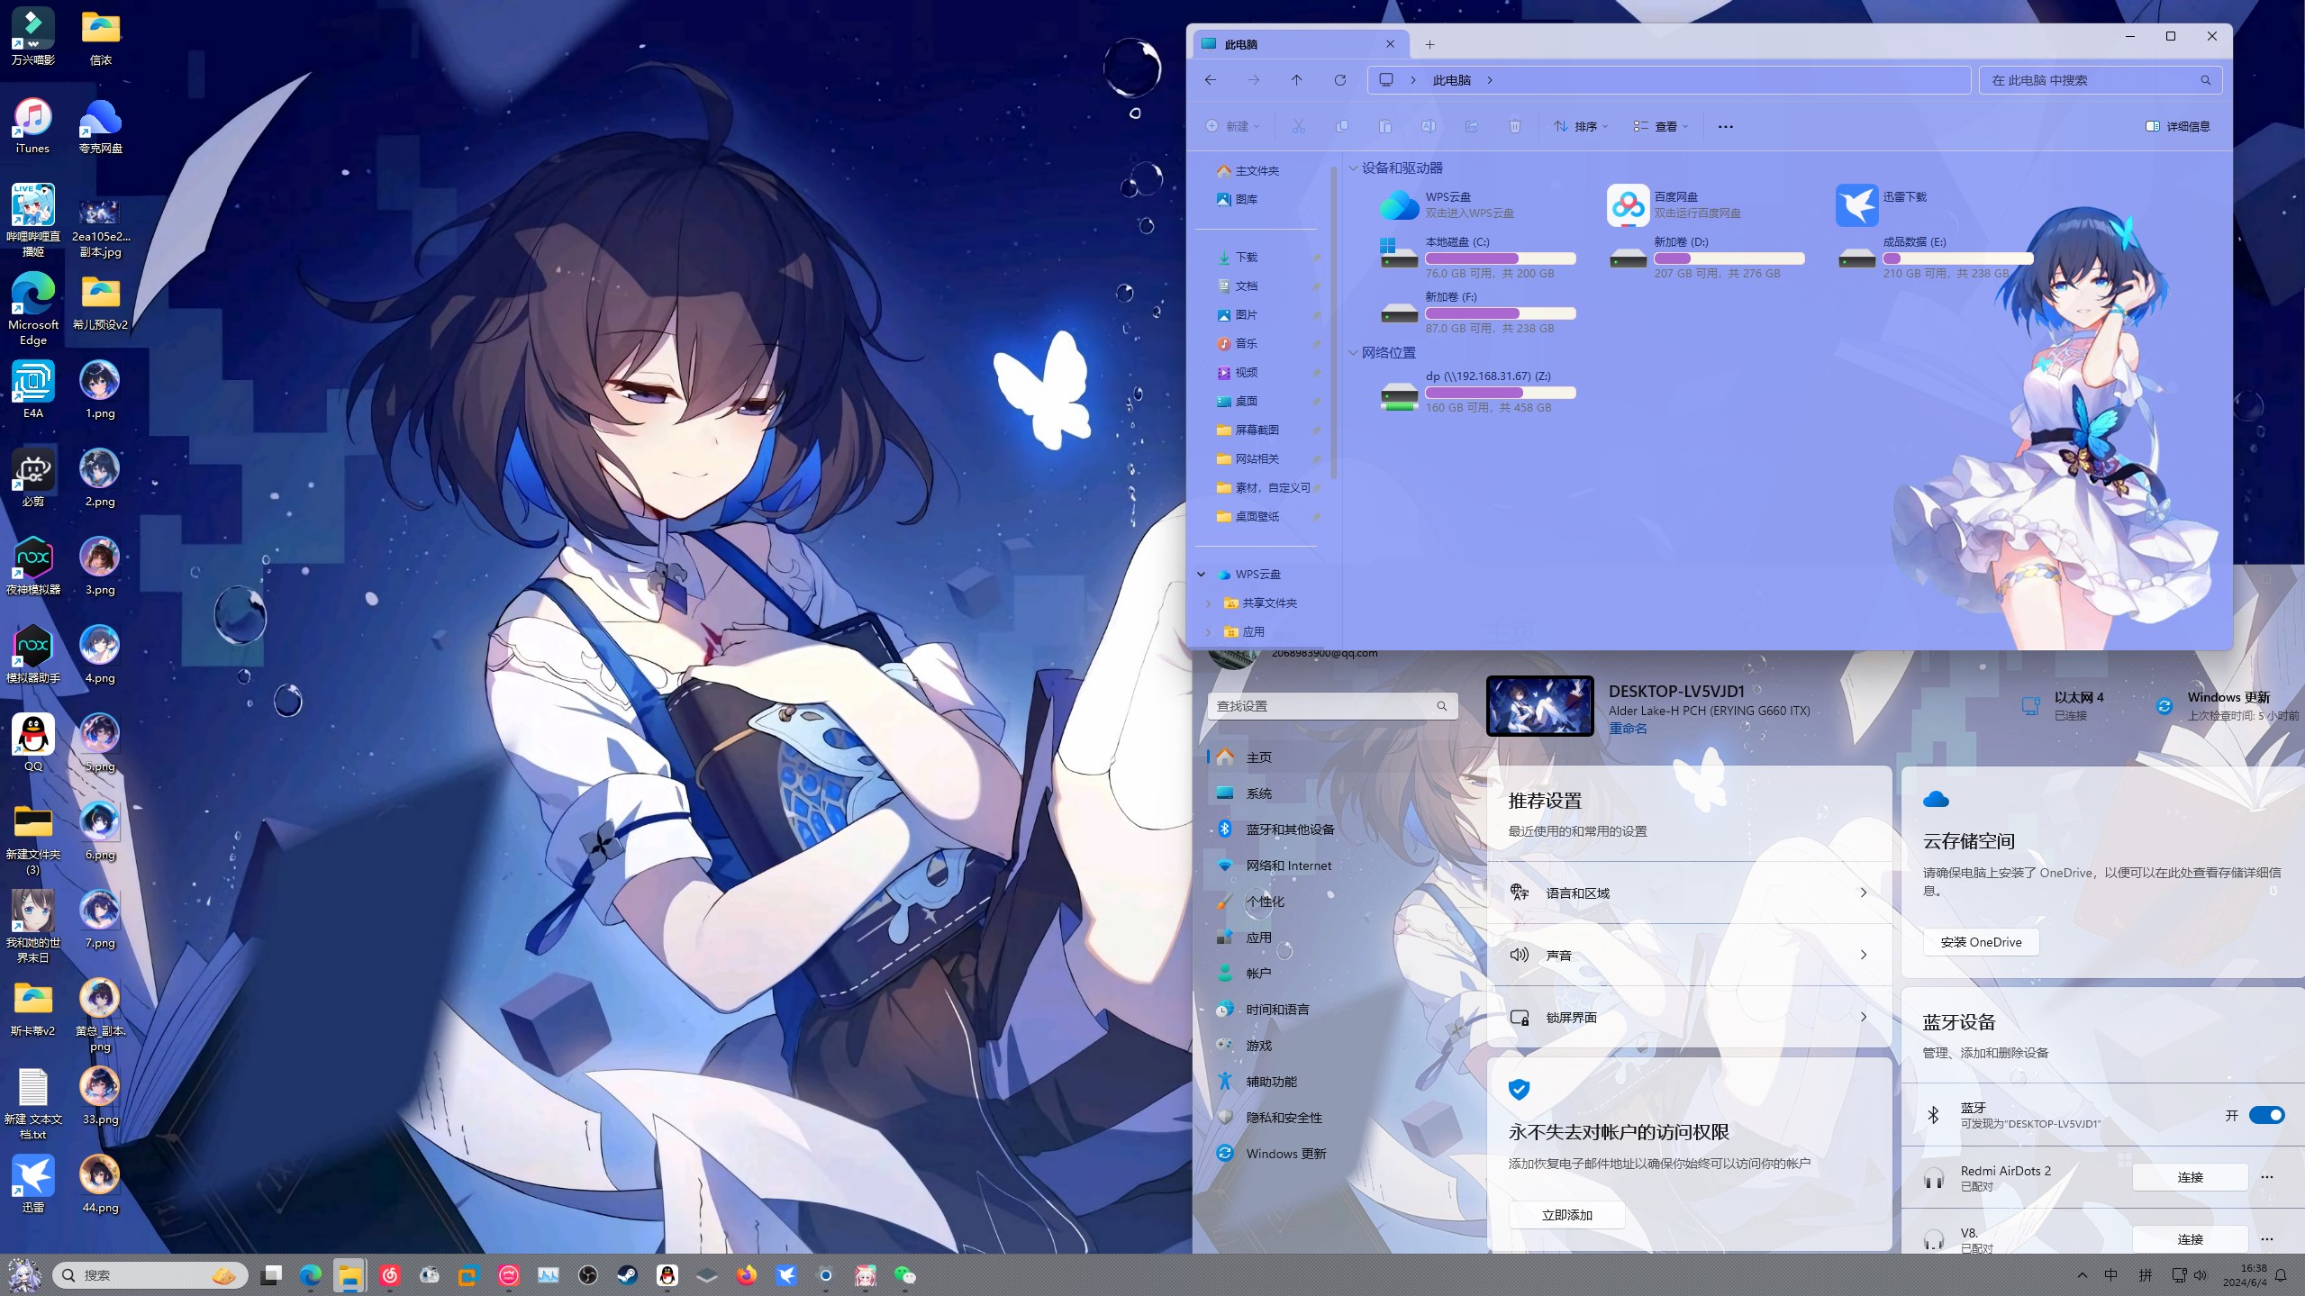Select 个性化 in the Settings sidebar
The height and width of the screenshot is (1296, 2305).
coord(1265,902)
